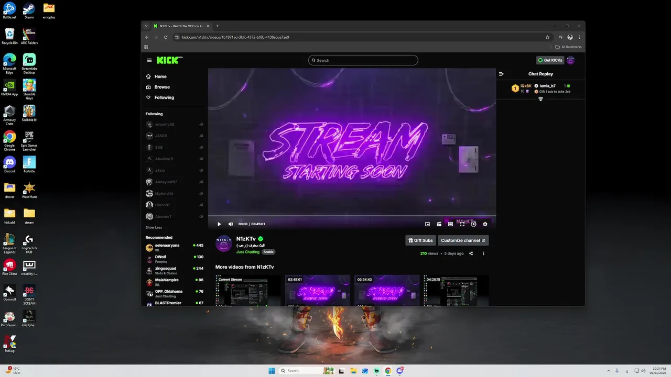671x377 pixels.
Task: Open a new Chrome tab
Action: [218, 26]
